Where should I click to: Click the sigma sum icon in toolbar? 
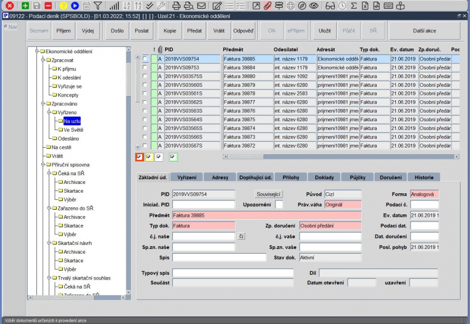[353, 5]
